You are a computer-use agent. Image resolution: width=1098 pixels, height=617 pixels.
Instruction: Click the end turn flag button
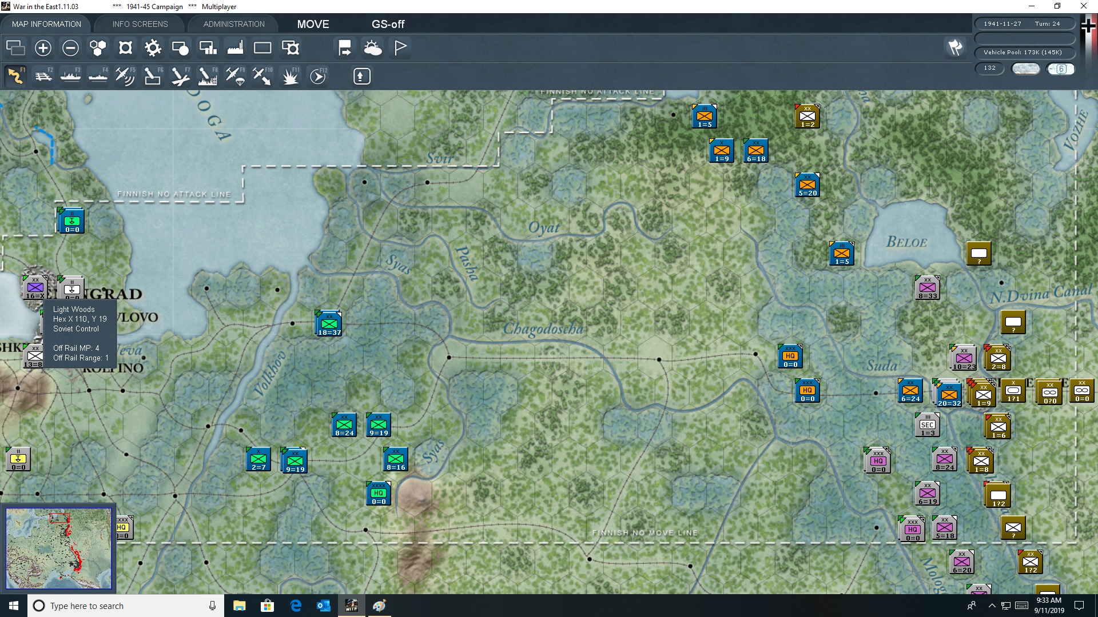[x=400, y=48]
